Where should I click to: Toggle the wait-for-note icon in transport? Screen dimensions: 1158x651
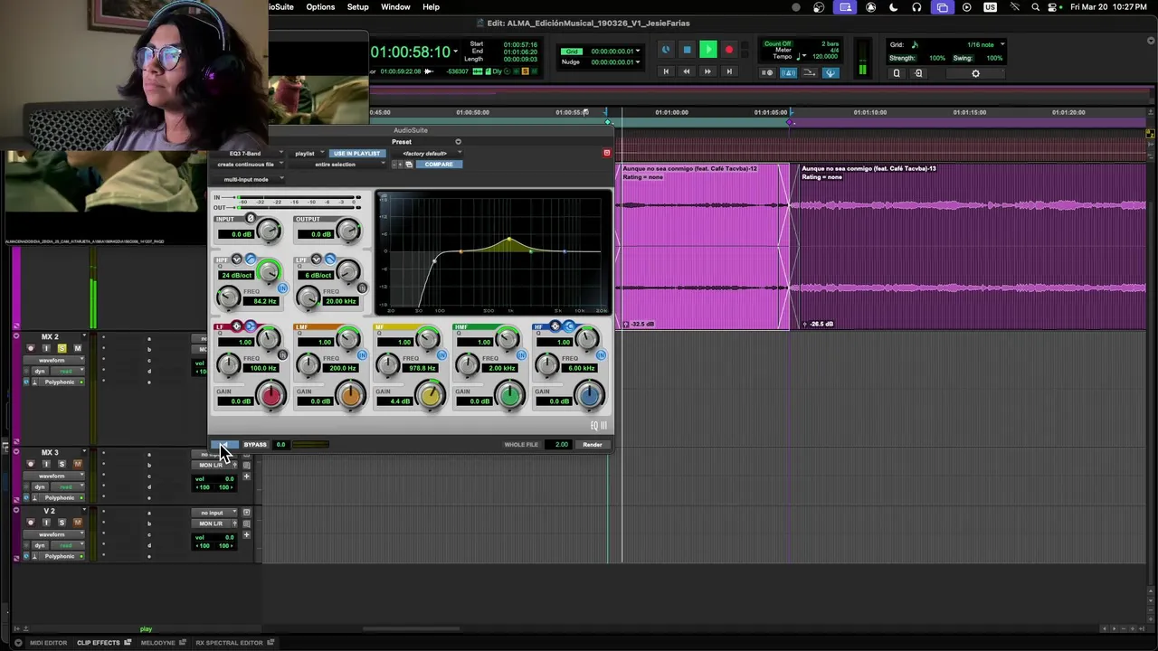click(x=767, y=72)
